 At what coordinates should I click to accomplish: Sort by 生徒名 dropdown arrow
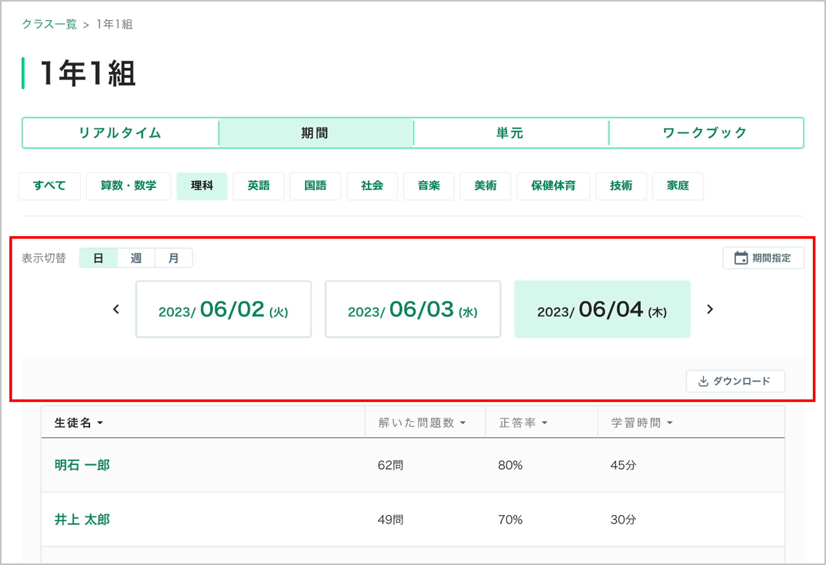click(x=100, y=423)
